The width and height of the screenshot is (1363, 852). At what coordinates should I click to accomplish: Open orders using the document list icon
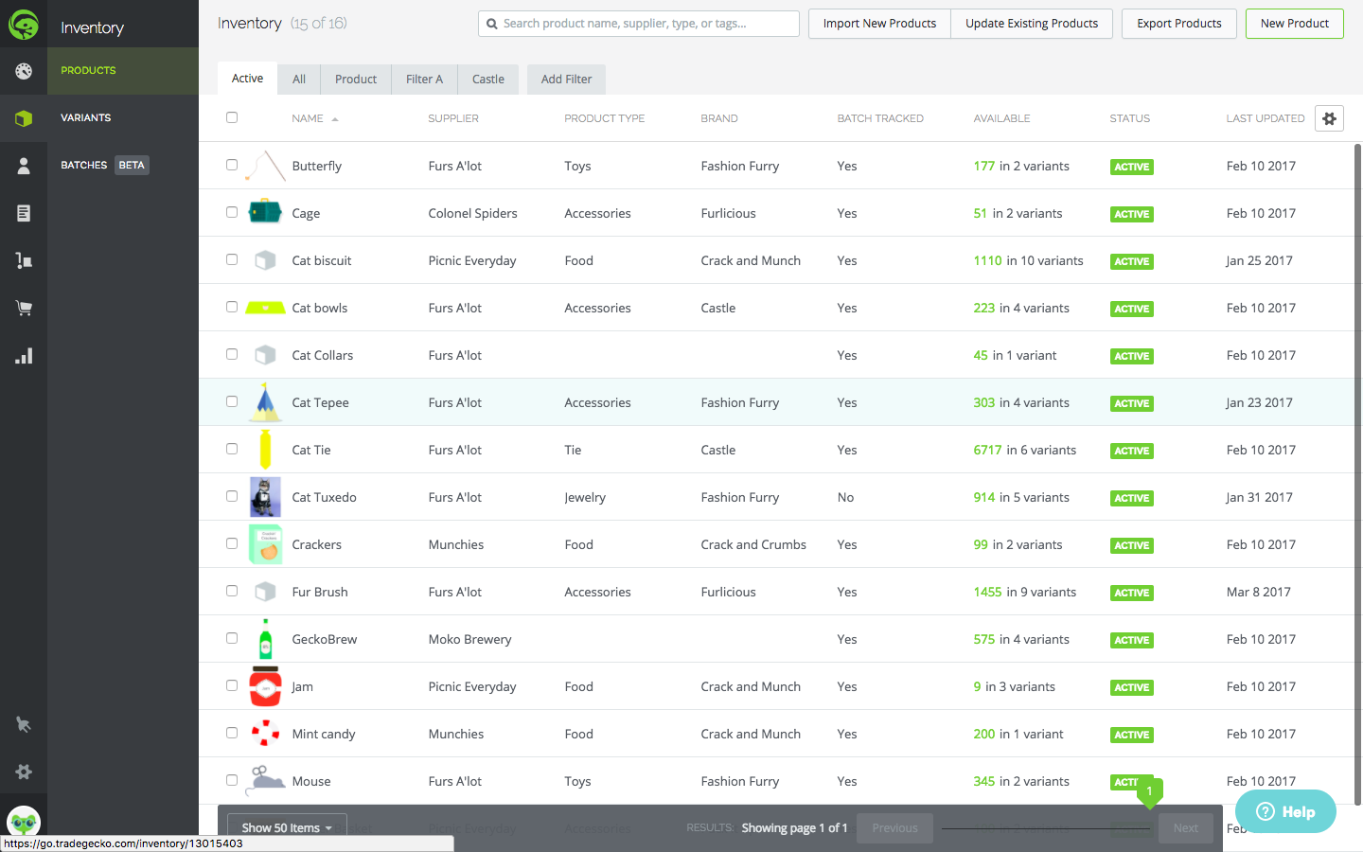24,212
